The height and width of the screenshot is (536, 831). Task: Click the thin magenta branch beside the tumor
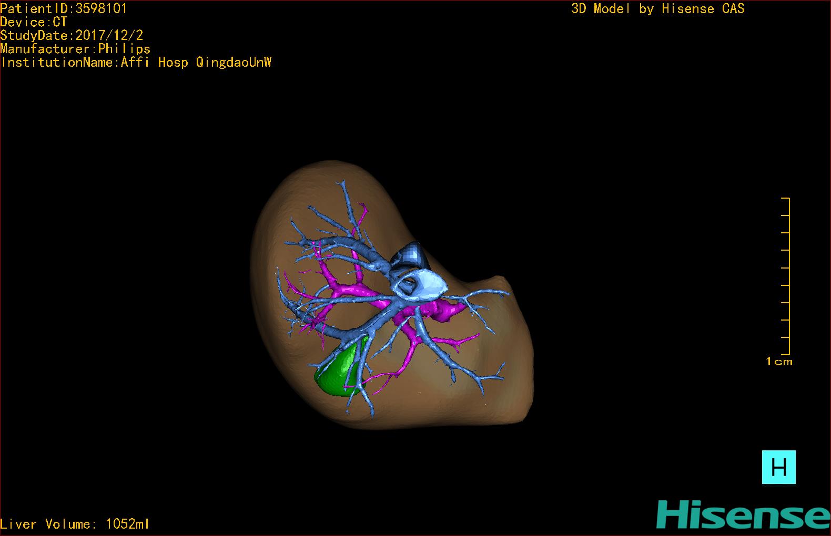click(381, 377)
